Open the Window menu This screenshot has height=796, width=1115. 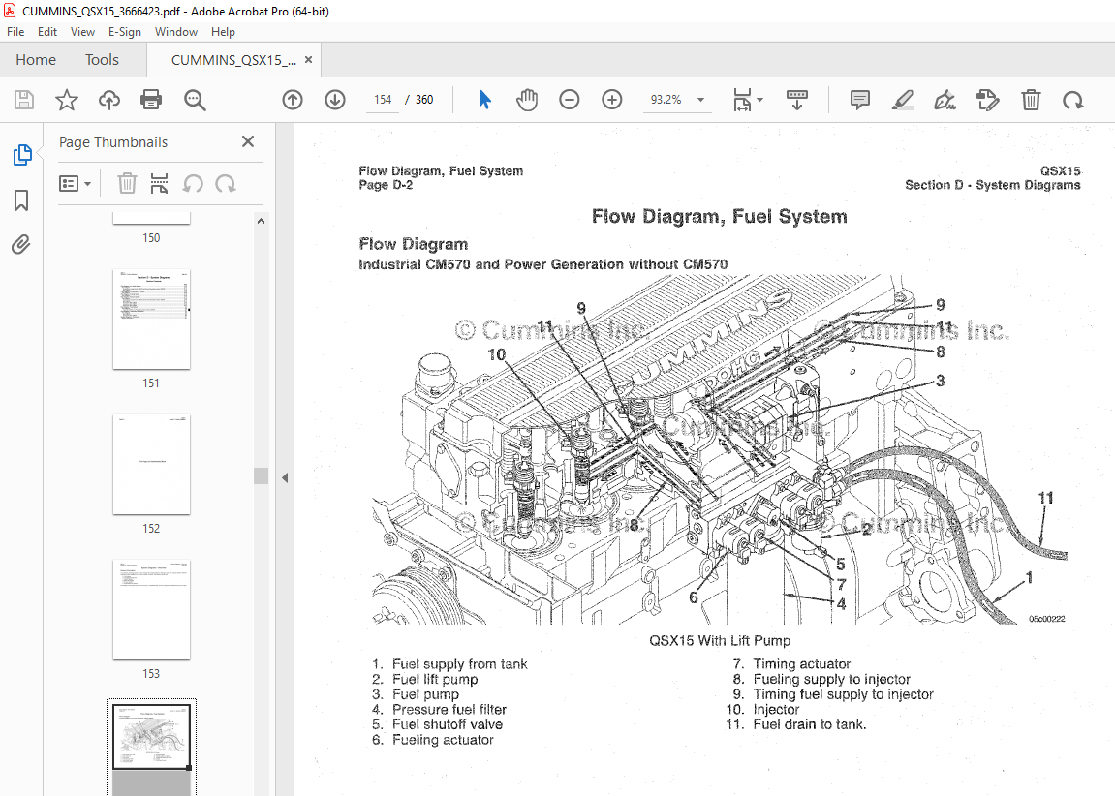click(175, 32)
